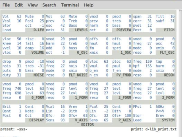Select the Vrev parameter label
Image resolution: width=182 pixels, height=137 pixels.
[73, 107]
